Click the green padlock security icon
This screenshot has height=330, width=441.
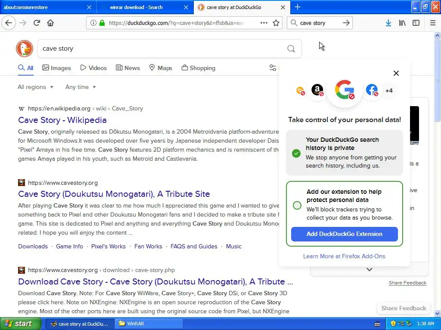coord(102,23)
